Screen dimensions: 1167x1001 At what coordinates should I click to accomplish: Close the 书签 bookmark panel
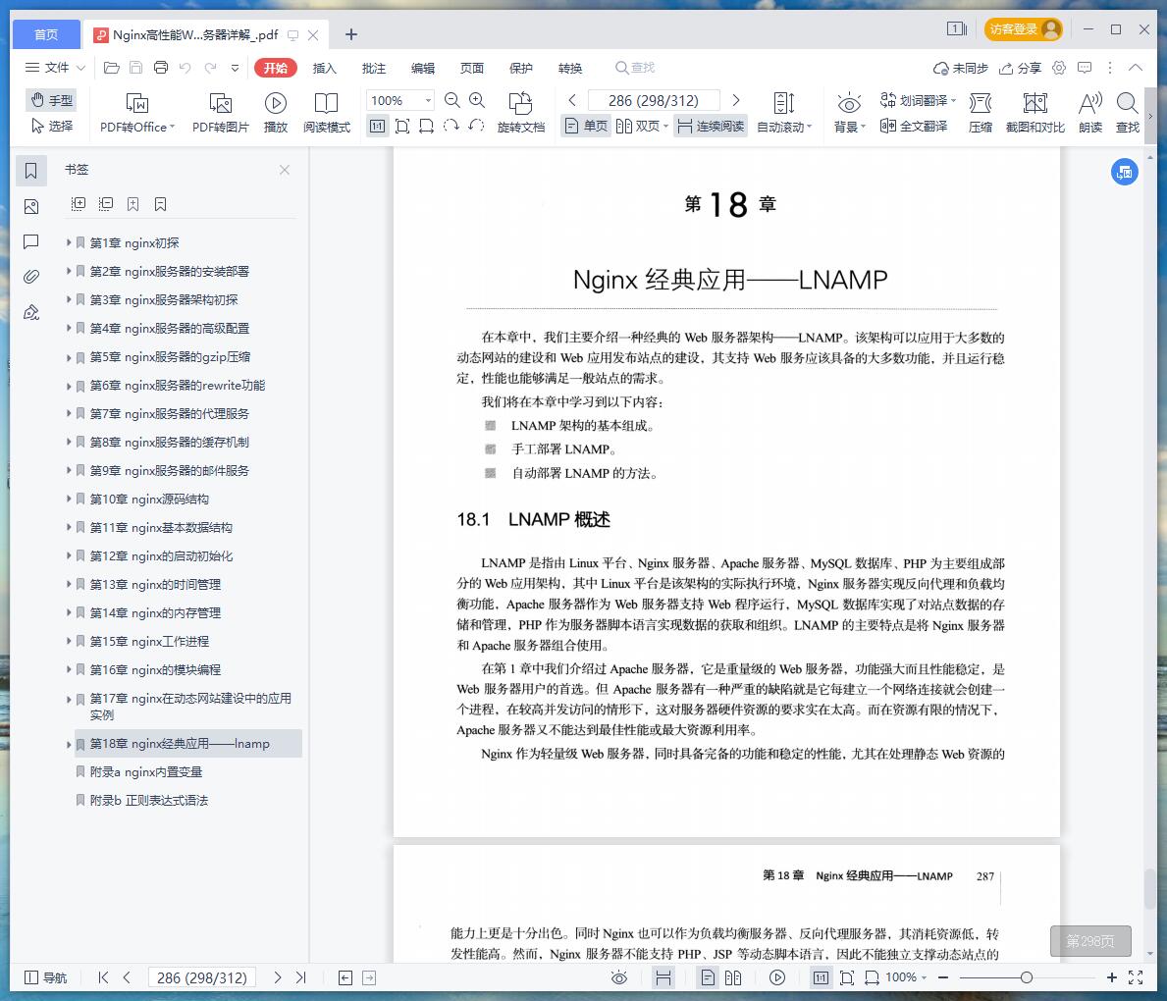[285, 170]
